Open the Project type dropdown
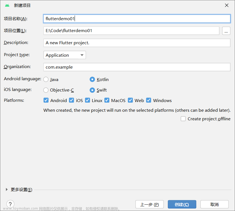 [65, 55]
